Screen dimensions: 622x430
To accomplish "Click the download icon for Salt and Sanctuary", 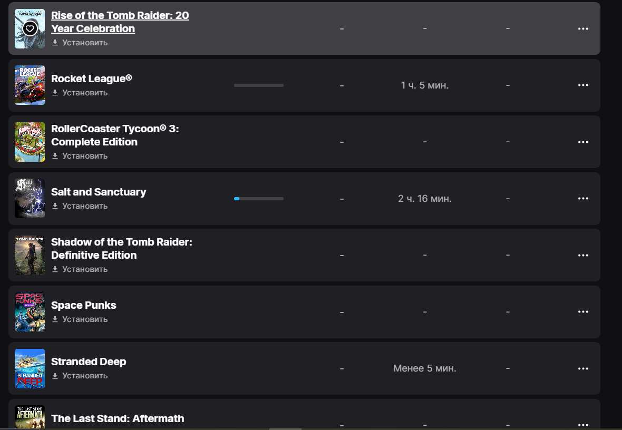I will click(x=55, y=206).
